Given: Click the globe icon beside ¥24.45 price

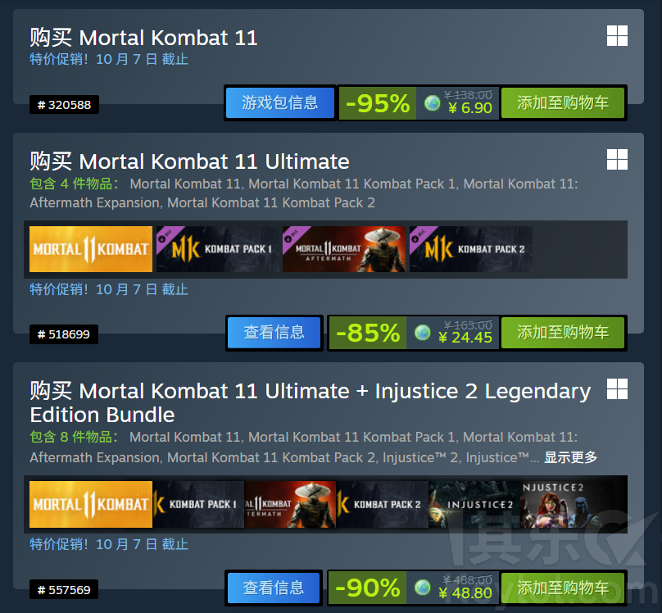Looking at the screenshot, I should click(x=422, y=333).
